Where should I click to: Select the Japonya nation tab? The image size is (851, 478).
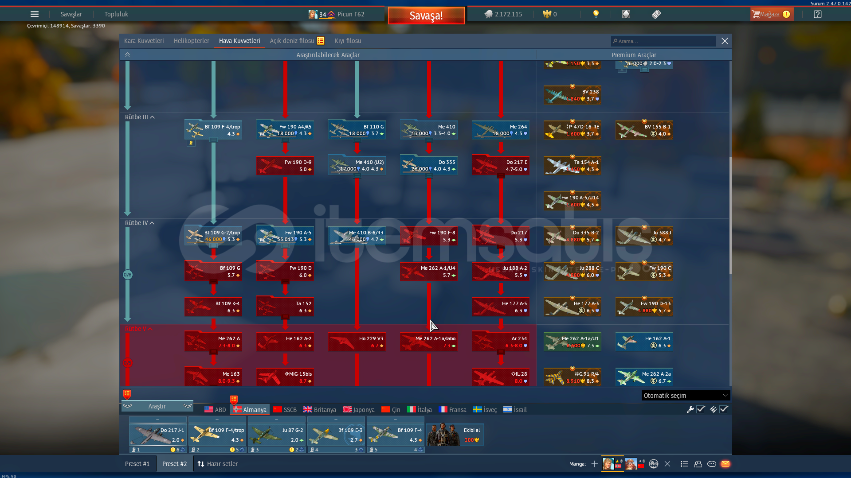[x=359, y=410]
